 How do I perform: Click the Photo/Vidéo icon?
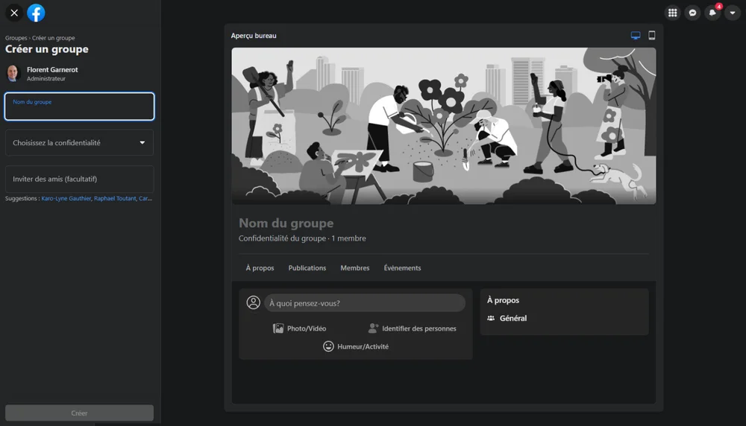coord(278,328)
